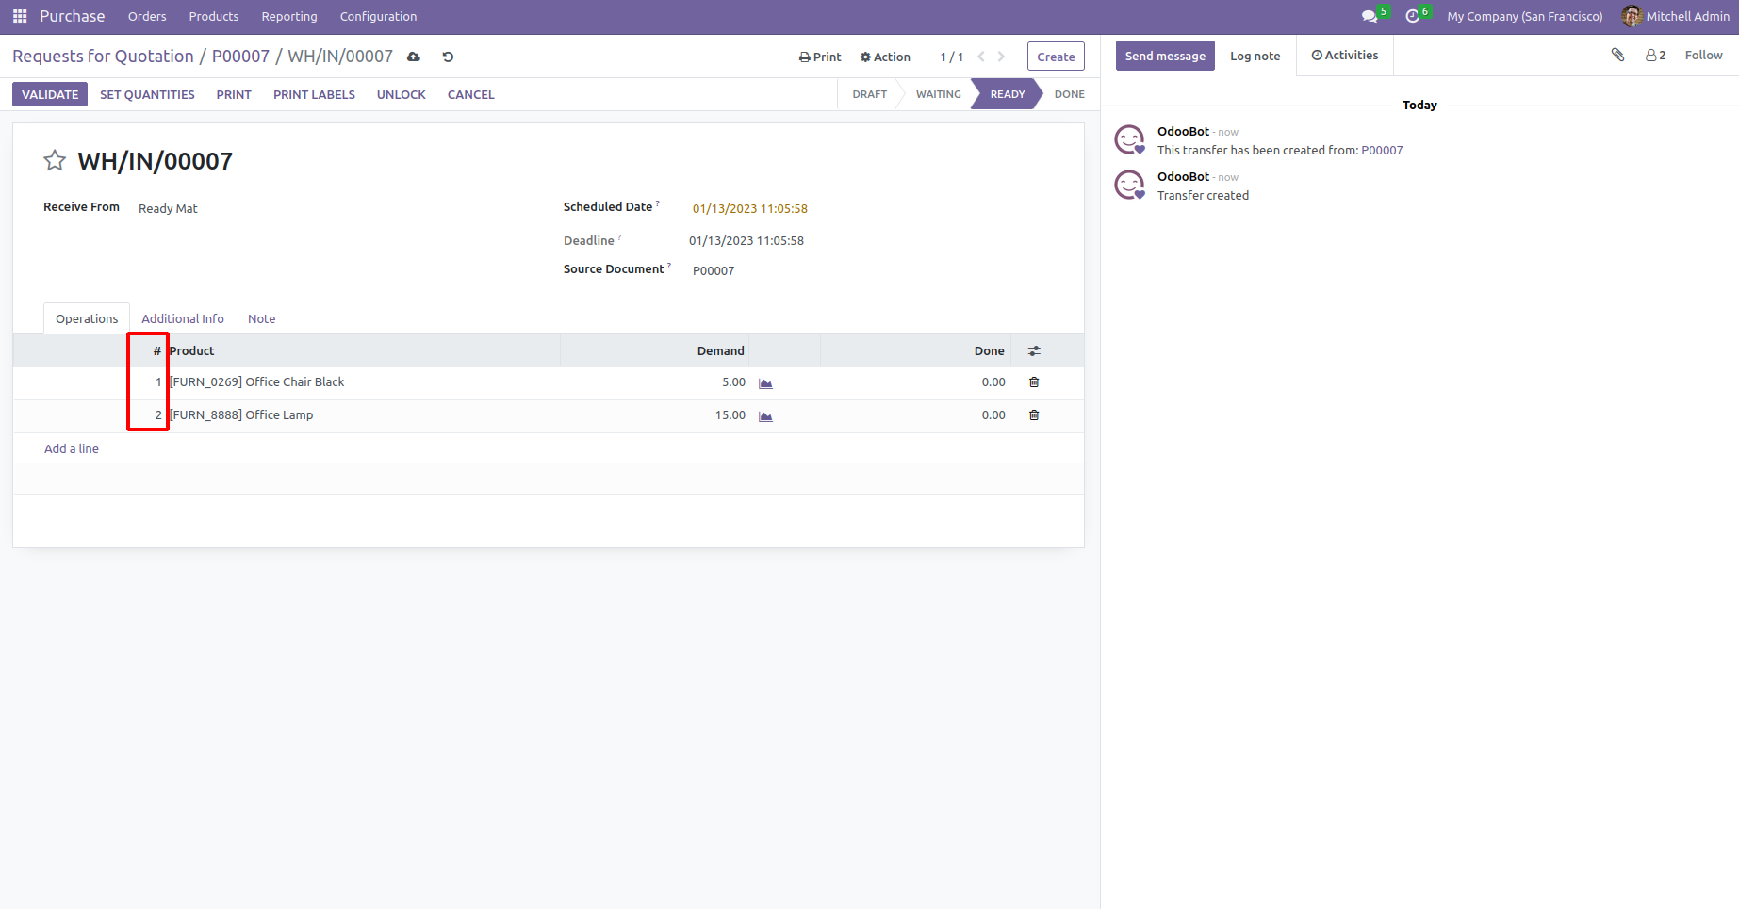Click the Validate button
The image size is (1739, 909).
click(x=50, y=94)
